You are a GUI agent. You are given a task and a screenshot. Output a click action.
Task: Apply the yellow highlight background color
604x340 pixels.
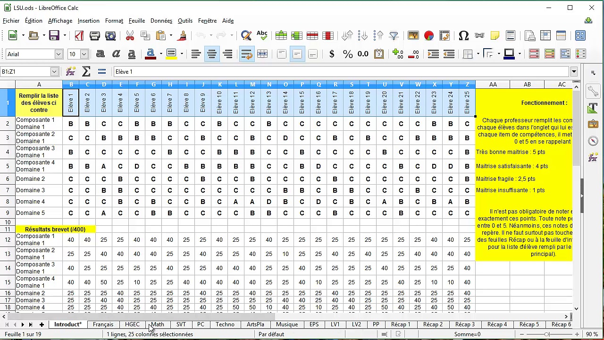(171, 54)
